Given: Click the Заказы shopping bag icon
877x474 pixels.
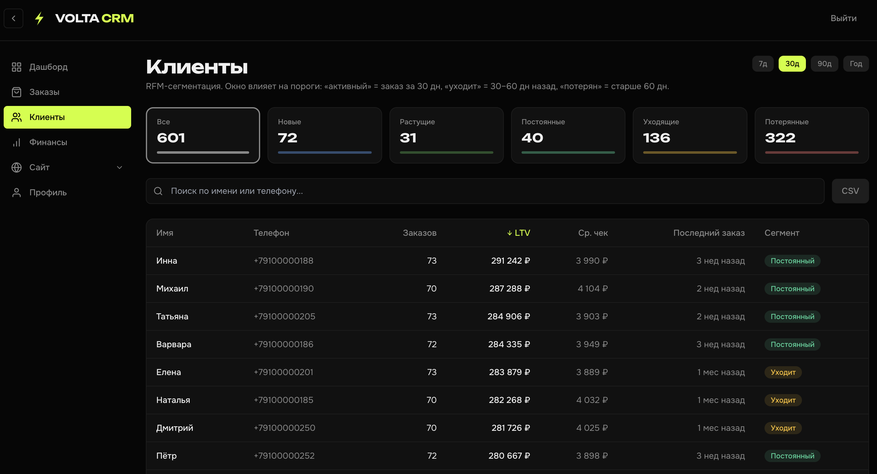Looking at the screenshot, I should [x=16, y=92].
